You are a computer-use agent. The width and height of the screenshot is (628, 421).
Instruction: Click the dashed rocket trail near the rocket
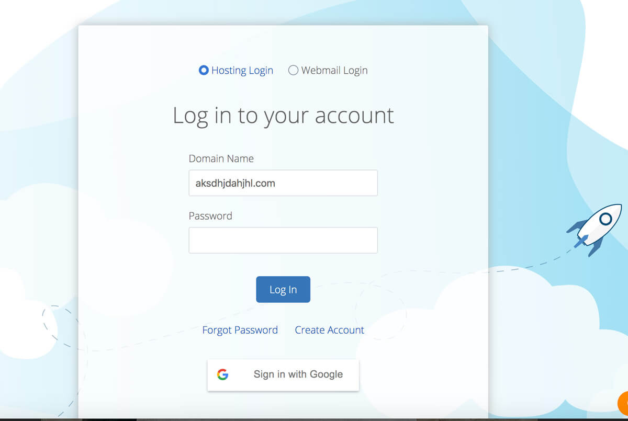[544, 263]
